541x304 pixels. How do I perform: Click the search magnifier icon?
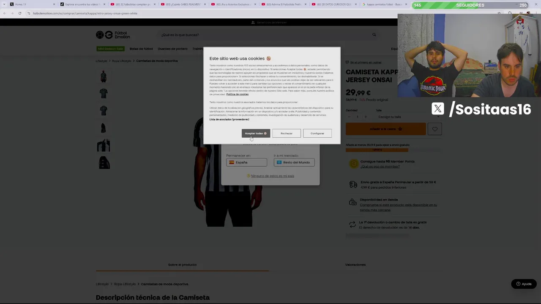click(374, 35)
